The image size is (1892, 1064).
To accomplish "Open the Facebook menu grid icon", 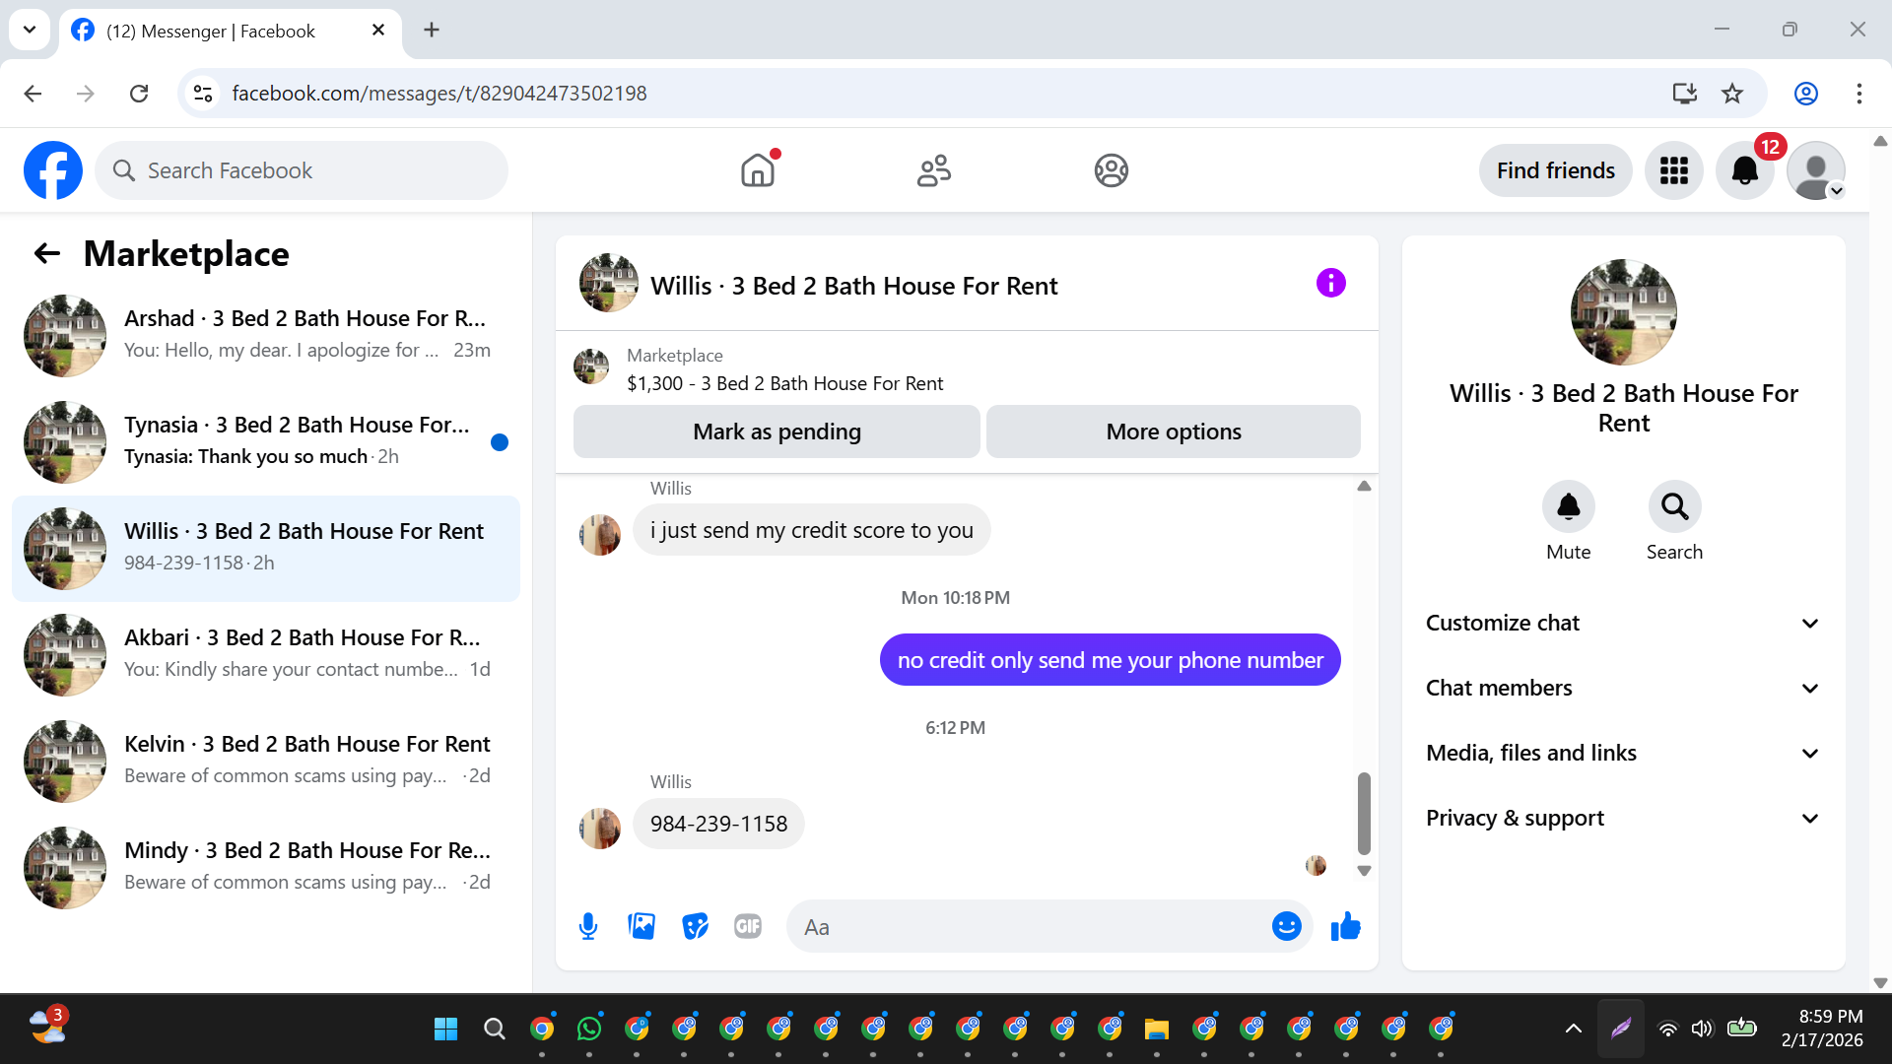I will coord(1673,170).
